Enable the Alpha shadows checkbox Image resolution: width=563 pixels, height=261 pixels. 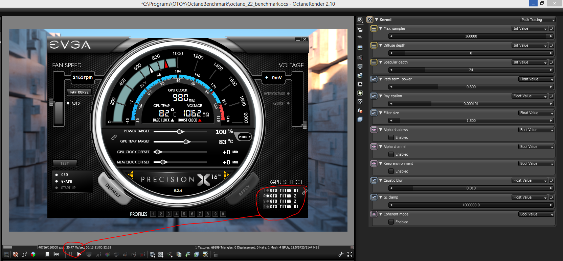[391, 137]
